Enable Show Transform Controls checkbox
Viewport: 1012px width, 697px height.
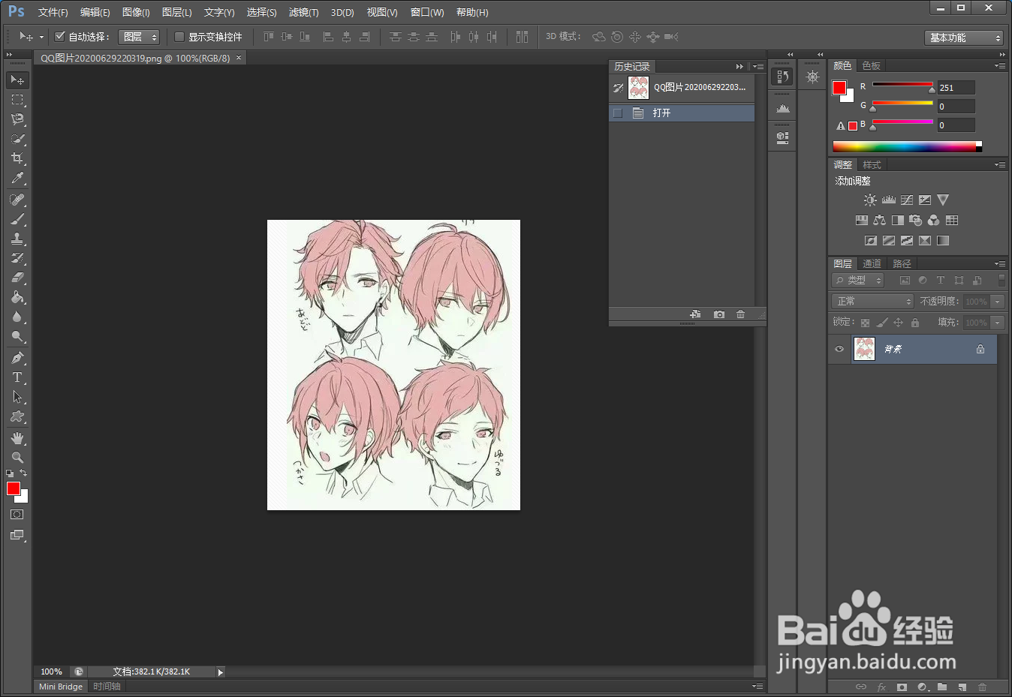pyautogui.click(x=179, y=36)
